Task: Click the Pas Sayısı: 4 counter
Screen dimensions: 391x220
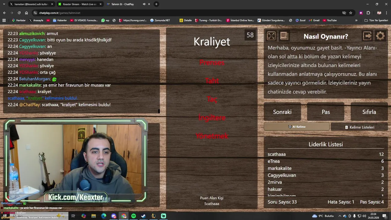Action: (x=372, y=202)
